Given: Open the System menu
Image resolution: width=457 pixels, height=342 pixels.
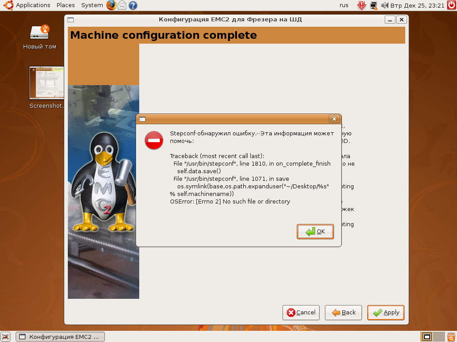Looking at the screenshot, I should pos(92,5).
